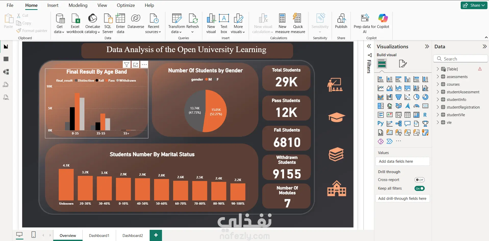Select the R script visual icon
This screenshot has height=241, width=489.
(425, 115)
